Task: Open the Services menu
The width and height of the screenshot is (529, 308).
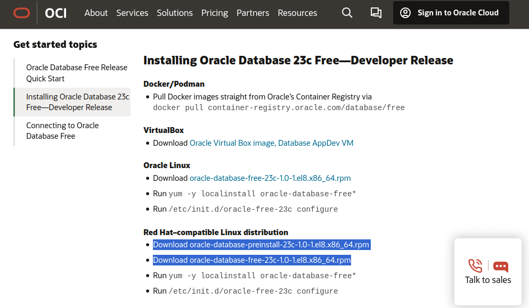Action: tap(132, 13)
